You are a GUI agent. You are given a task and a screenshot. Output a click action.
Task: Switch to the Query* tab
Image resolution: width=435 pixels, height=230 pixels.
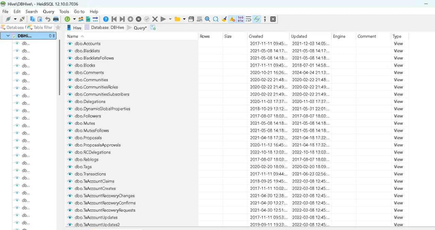point(137,28)
